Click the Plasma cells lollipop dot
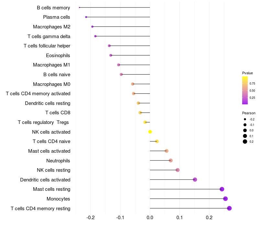This screenshot has width=259, height=226. point(86,17)
